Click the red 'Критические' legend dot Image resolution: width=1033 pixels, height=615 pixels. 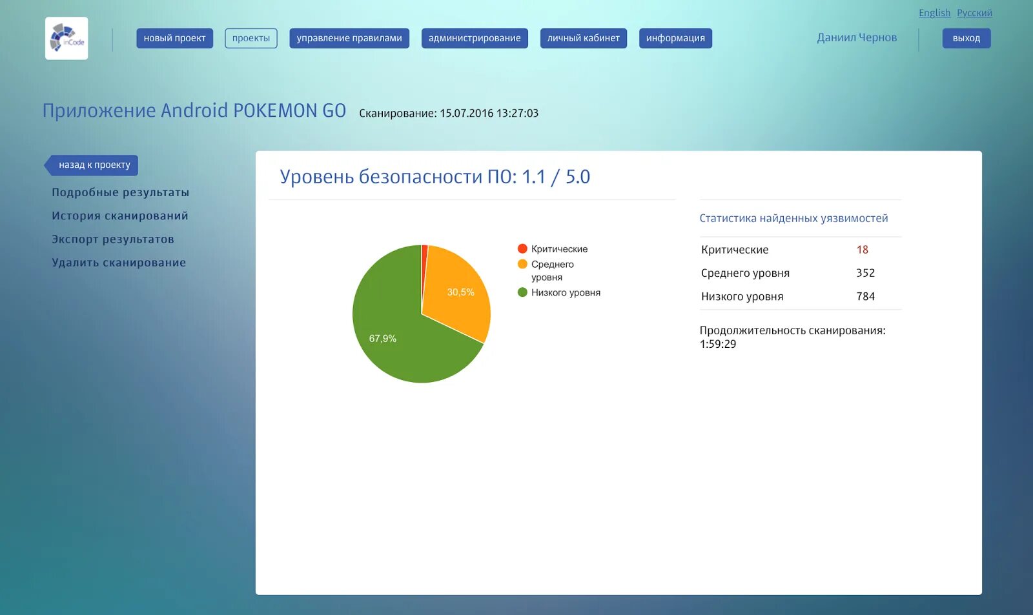pyautogui.click(x=522, y=248)
